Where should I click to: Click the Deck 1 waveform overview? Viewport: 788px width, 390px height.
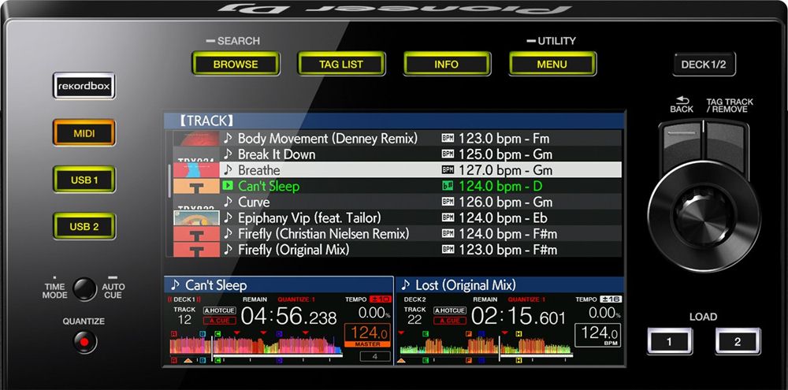point(256,345)
